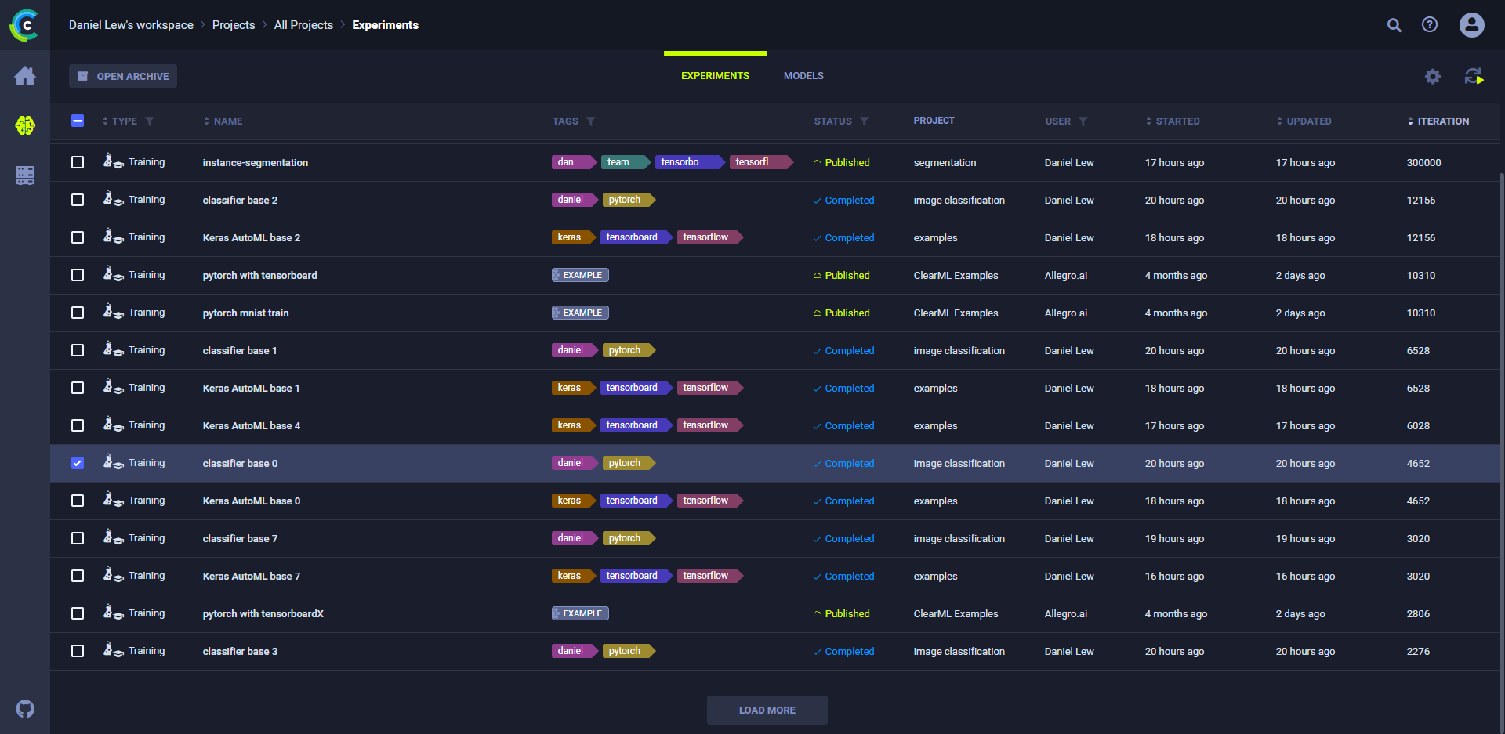
Task: Click the search magnifier icon
Action: point(1394,25)
